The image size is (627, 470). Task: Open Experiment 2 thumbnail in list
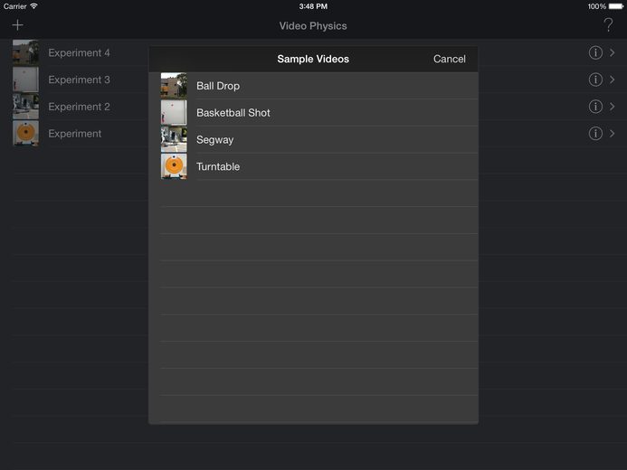25,107
